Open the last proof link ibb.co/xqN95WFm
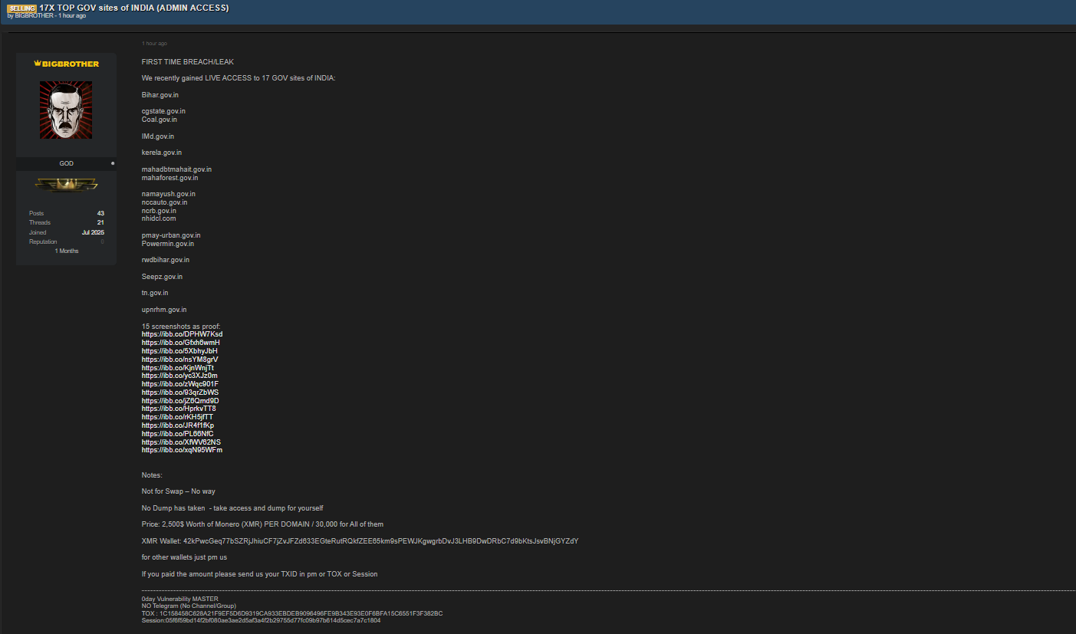The width and height of the screenshot is (1076, 634). (182, 450)
